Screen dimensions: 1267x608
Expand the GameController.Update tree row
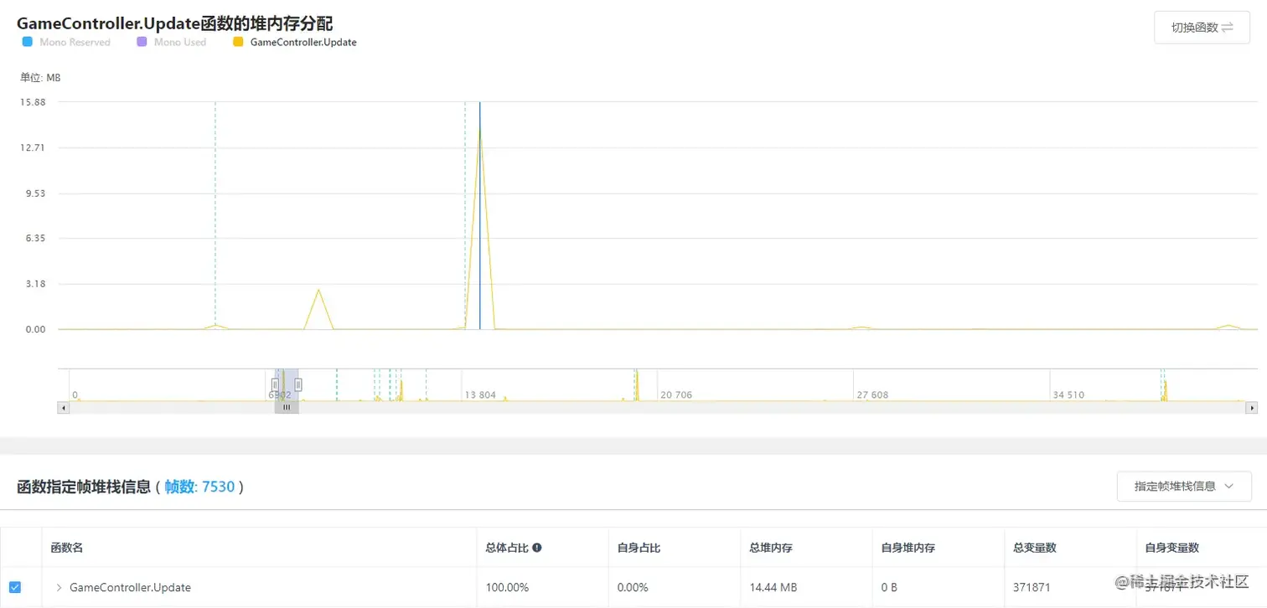(59, 587)
